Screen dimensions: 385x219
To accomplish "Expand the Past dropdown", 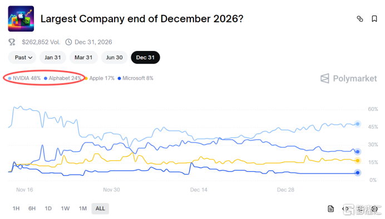I will 22,58.
